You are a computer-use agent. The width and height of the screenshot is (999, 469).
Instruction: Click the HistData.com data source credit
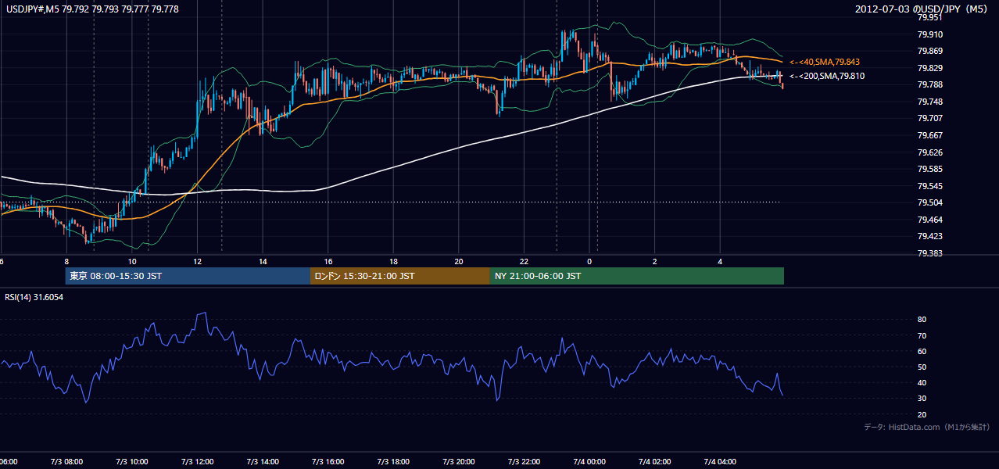point(927,427)
